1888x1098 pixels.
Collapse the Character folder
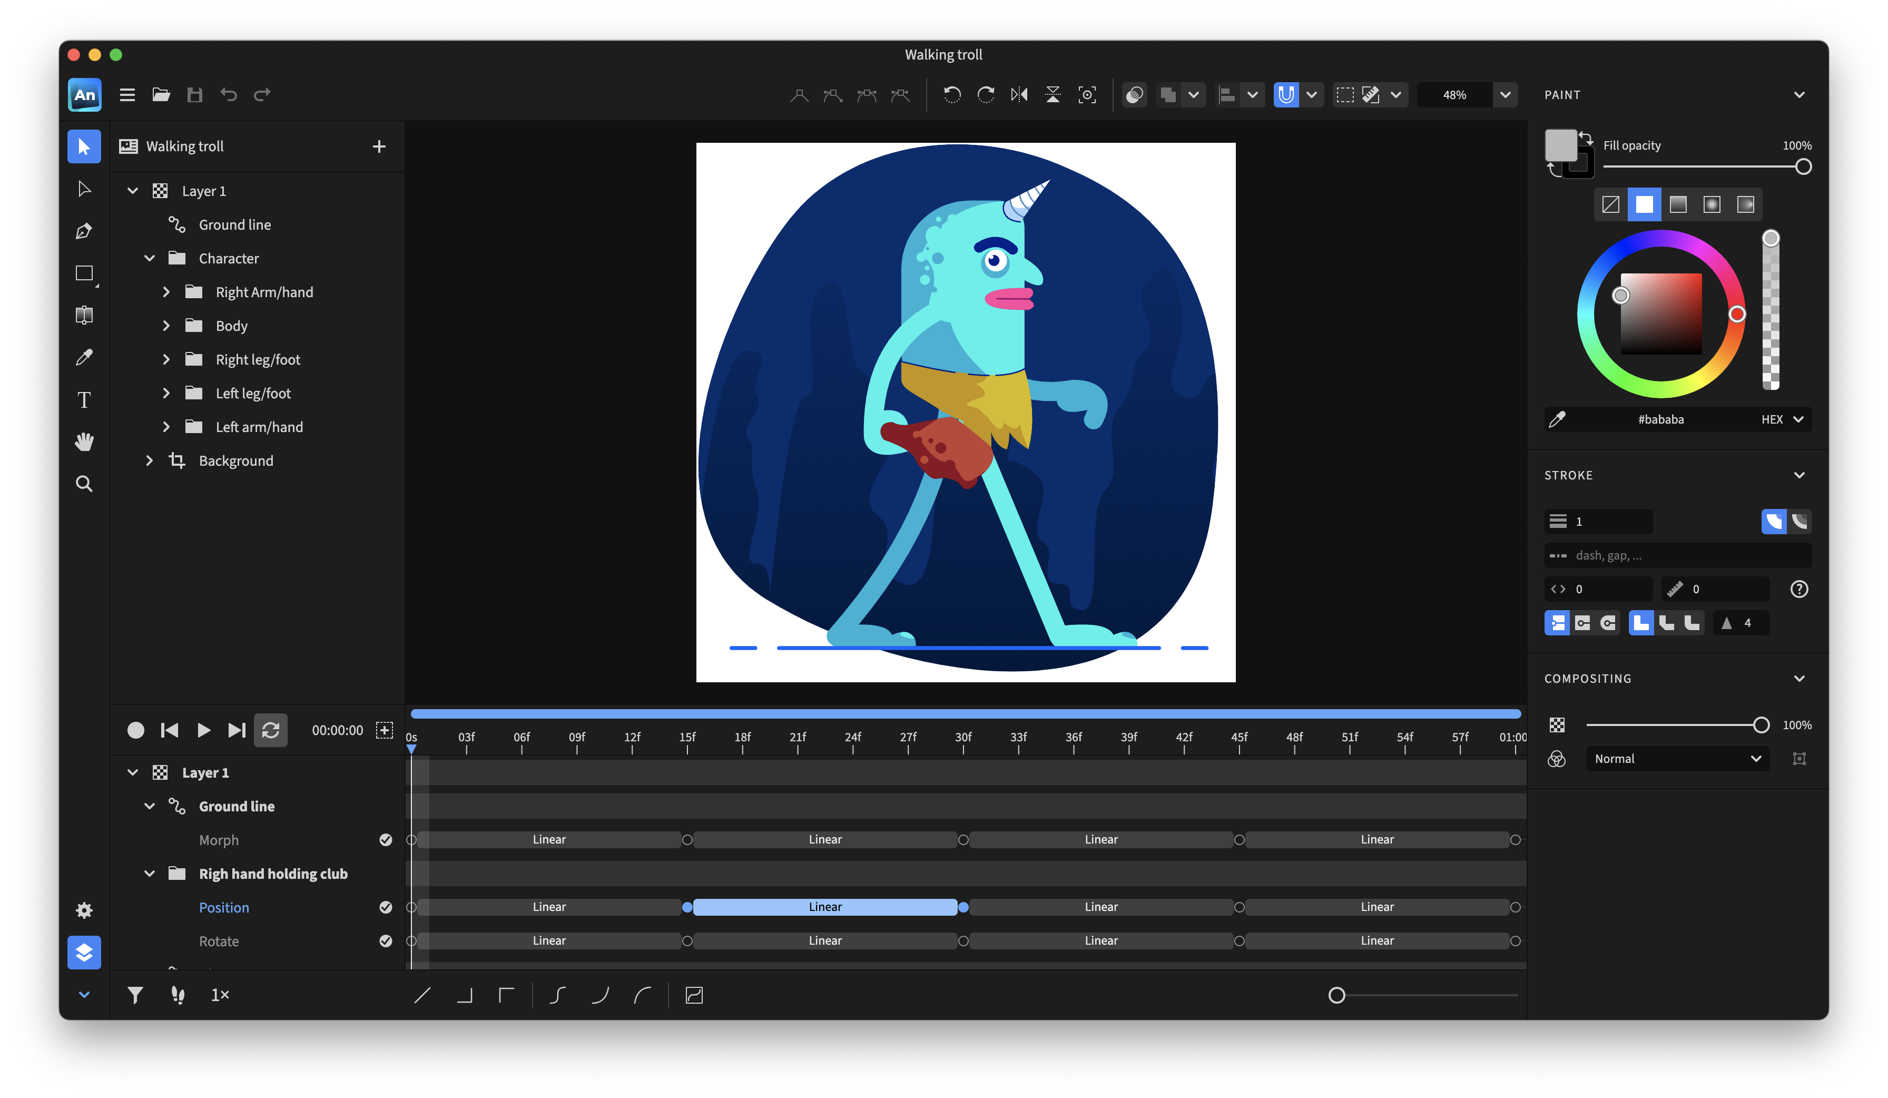point(149,258)
